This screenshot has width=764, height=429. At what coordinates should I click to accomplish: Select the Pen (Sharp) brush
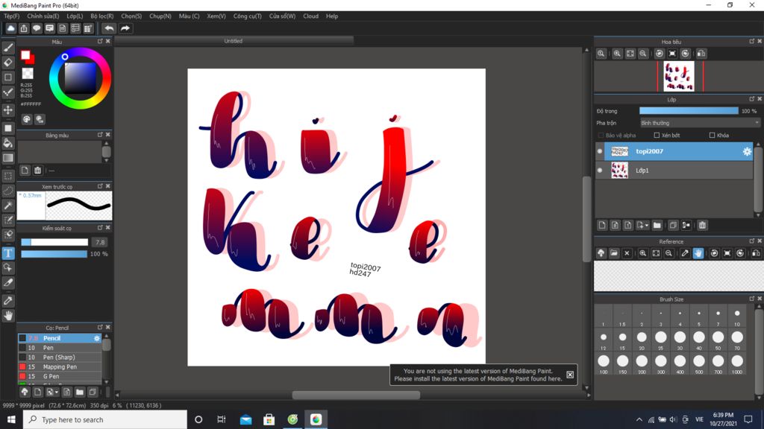pyautogui.click(x=60, y=357)
